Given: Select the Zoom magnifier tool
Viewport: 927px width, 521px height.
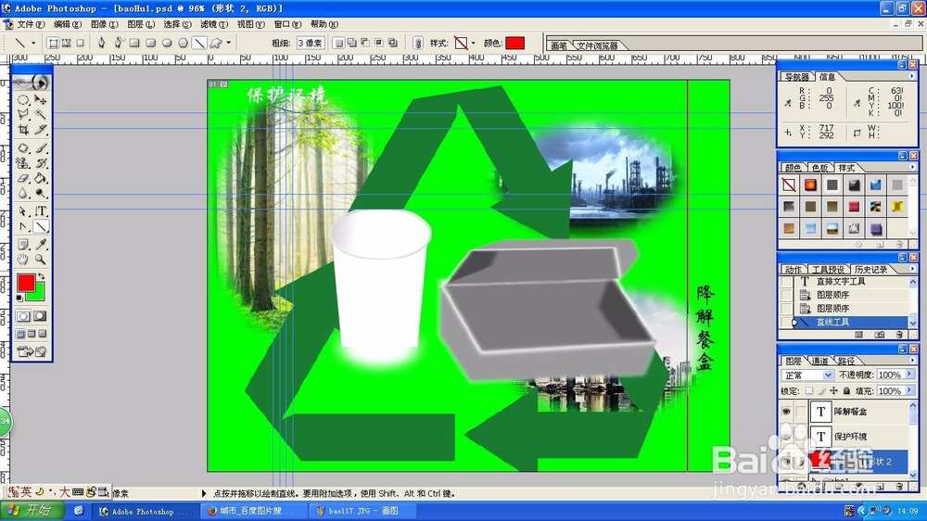Looking at the screenshot, I should (40, 259).
